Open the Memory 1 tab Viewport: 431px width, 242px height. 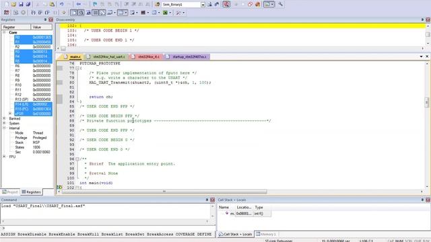tap(266, 235)
